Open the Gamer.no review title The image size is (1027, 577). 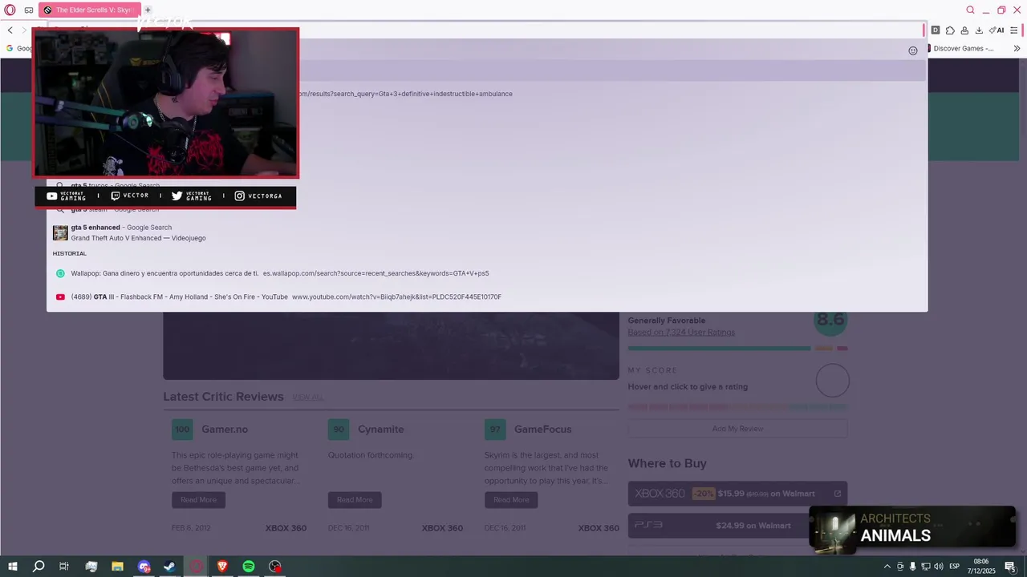tap(225, 430)
